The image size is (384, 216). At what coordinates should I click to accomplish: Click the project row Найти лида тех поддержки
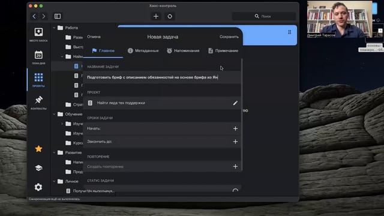coord(162,103)
